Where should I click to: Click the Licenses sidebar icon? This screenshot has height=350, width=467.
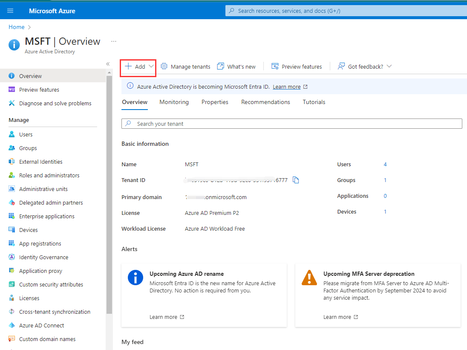[x=12, y=298]
